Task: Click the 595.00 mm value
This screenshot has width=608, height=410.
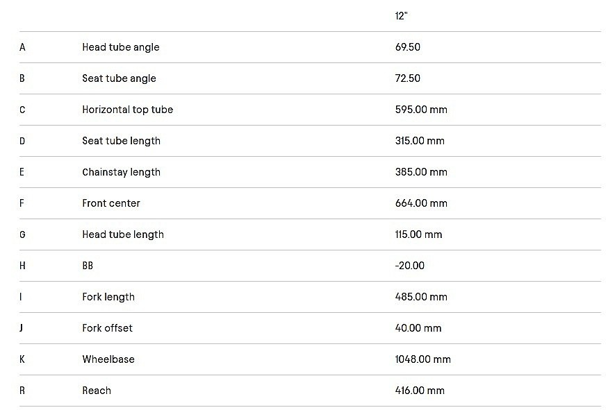Action: click(420, 110)
